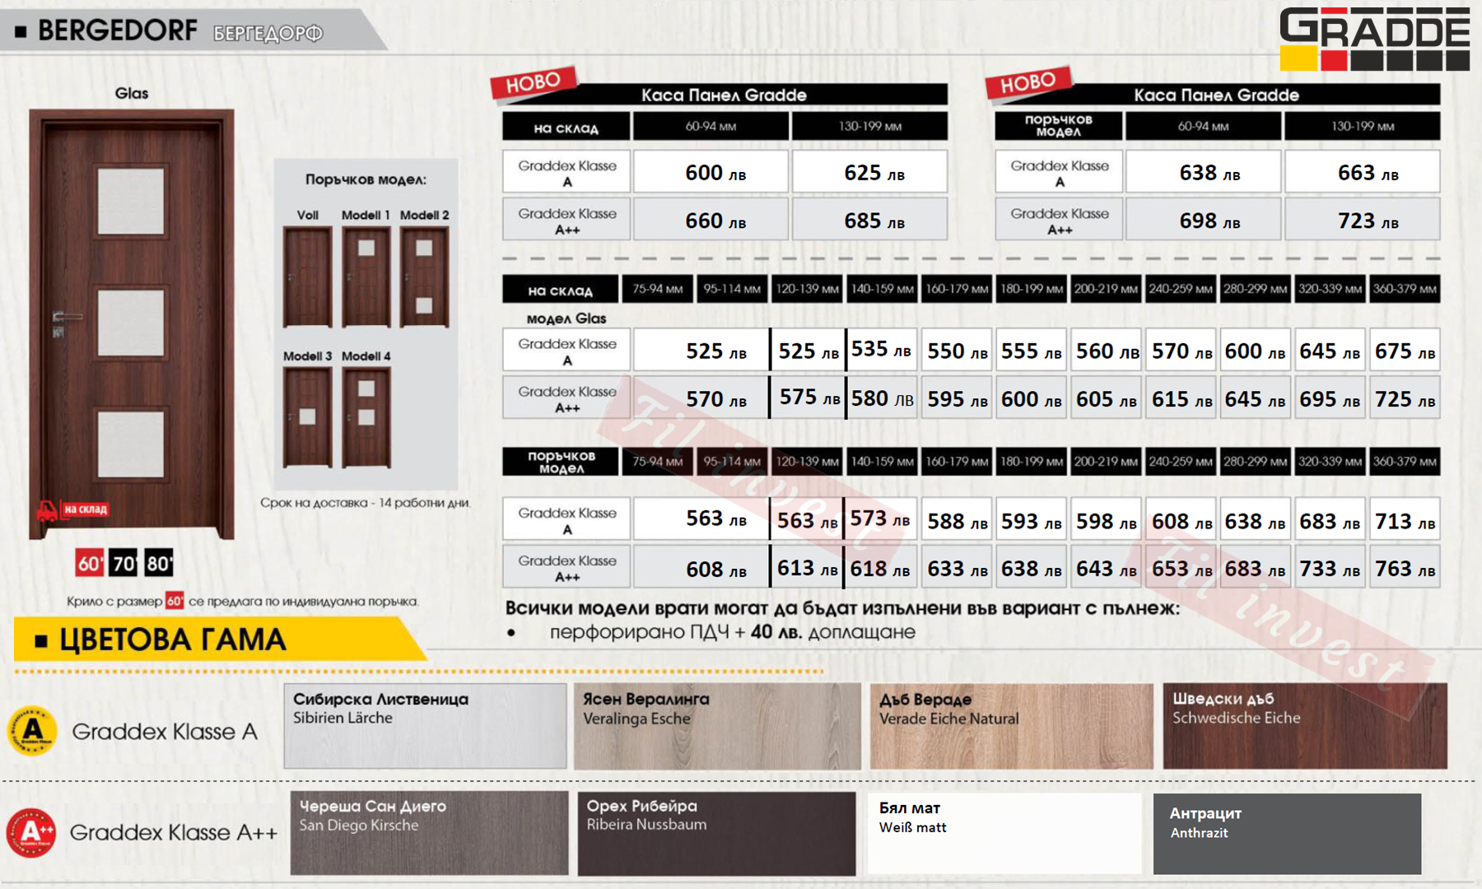
Task: Click the 675 лв price cell
Action: click(1405, 350)
